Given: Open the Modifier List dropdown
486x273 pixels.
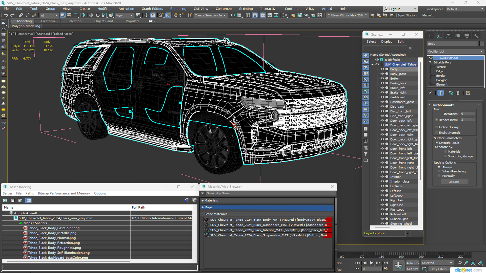Looking at the screenshot, I should click(455, 51).
